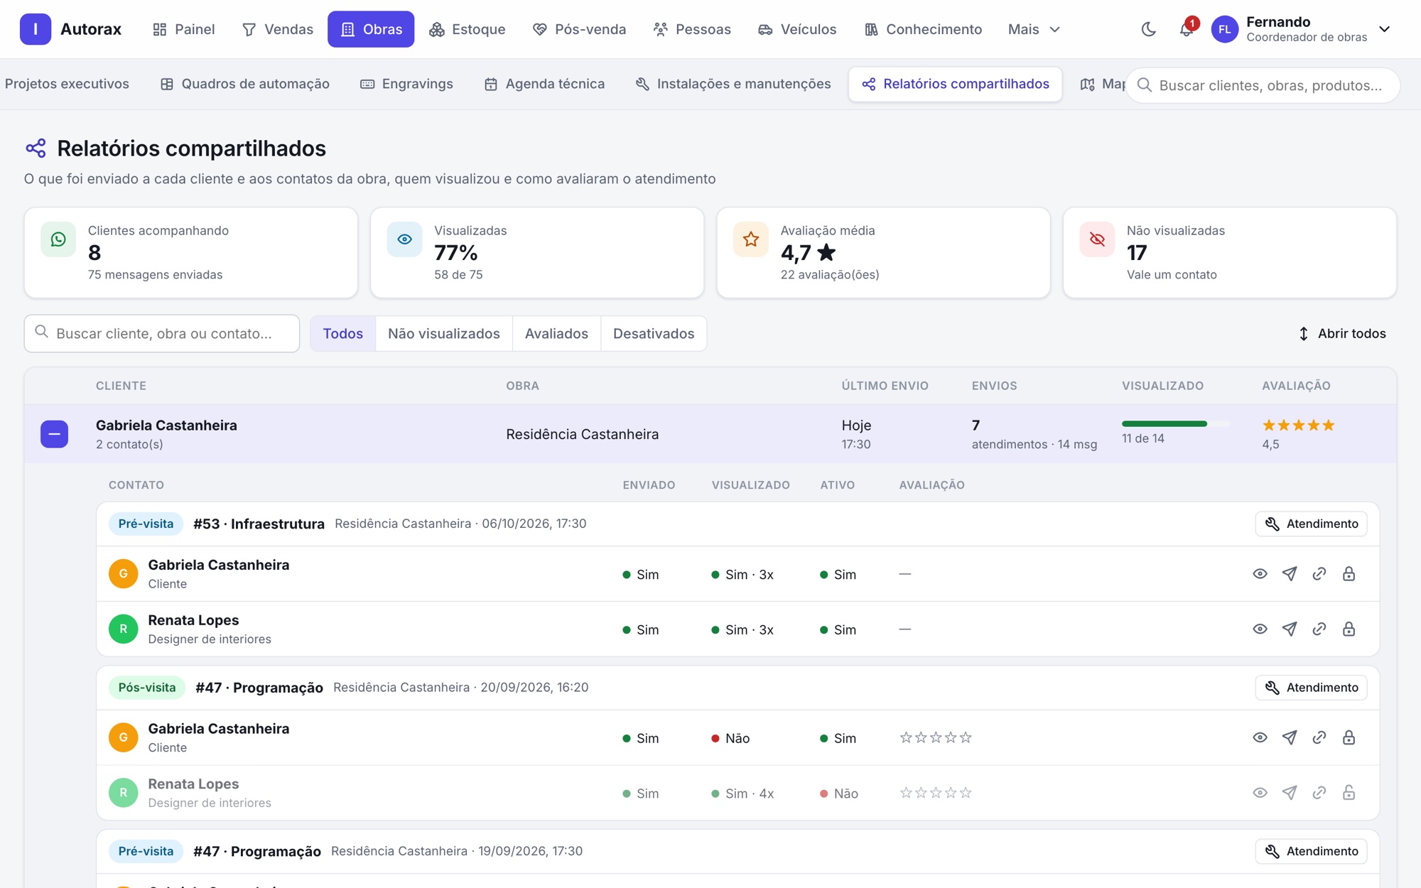Select the Todos filter

click(343, 333)
